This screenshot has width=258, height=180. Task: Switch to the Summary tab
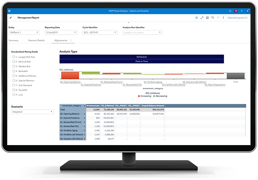pos(13,40)
